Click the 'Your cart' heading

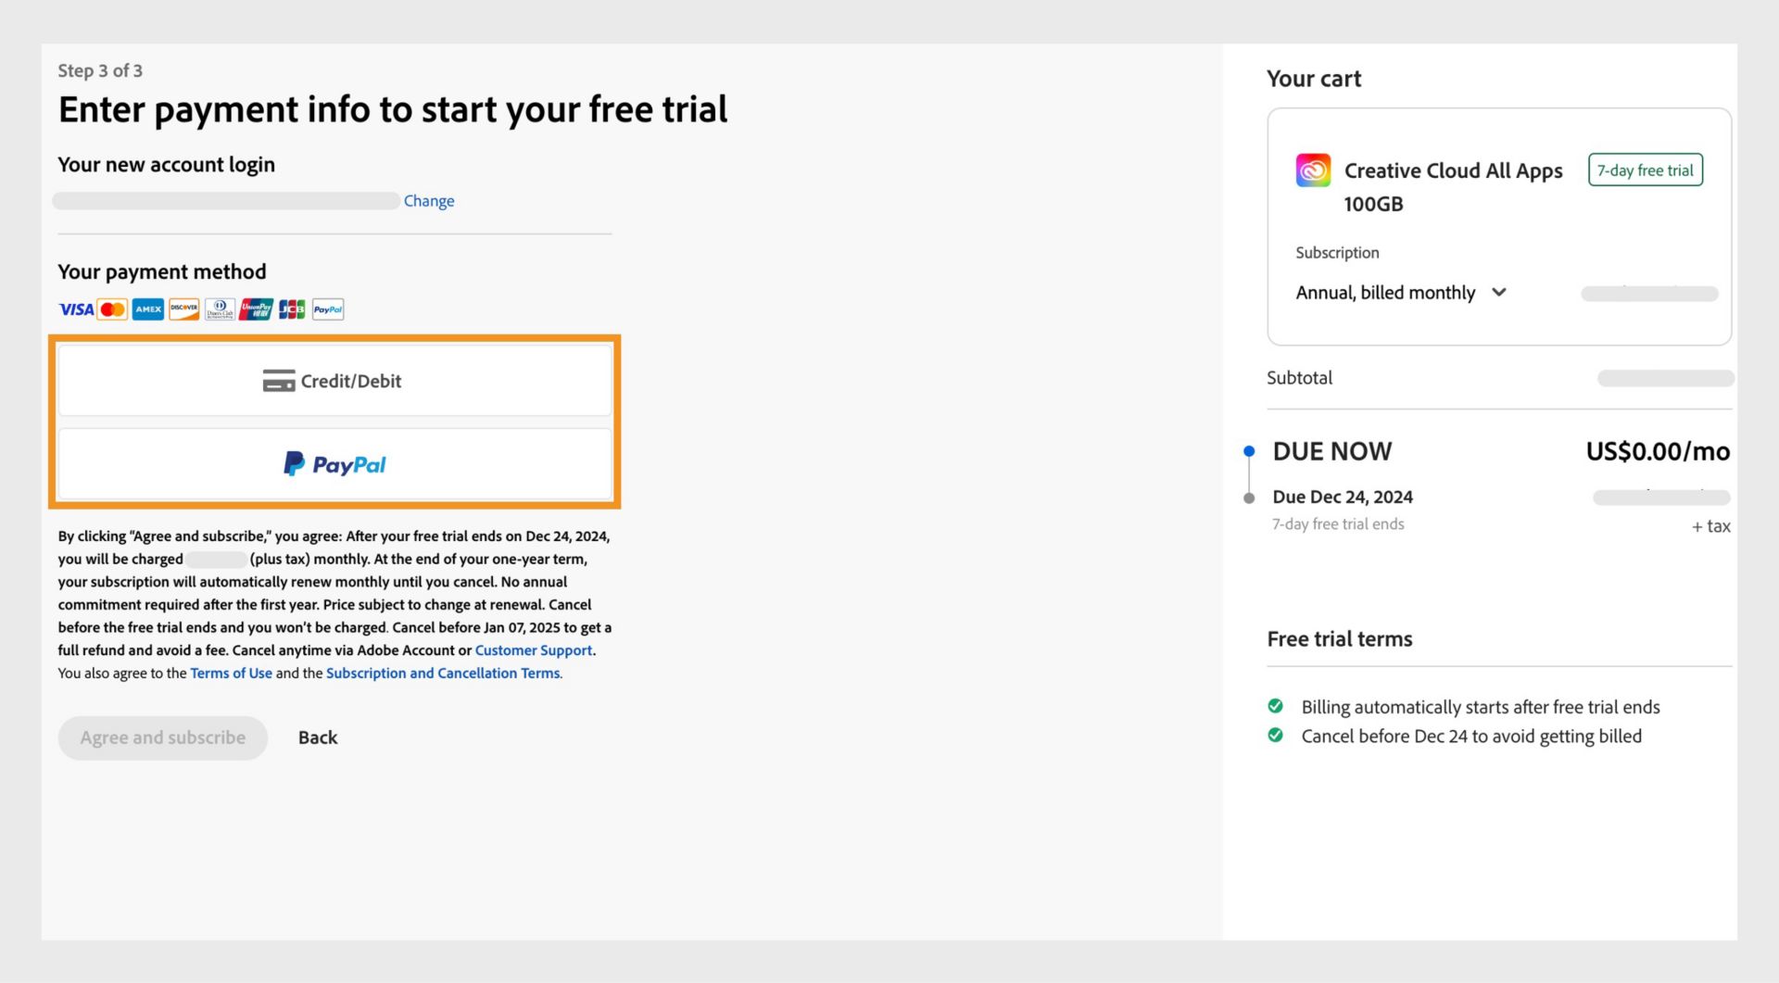pyautogui.click(x=1314, y=79)
